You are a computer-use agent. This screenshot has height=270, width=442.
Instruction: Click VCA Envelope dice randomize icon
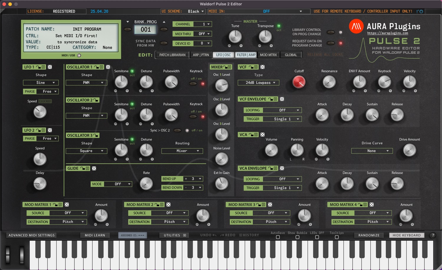click(x=282, y=168)
